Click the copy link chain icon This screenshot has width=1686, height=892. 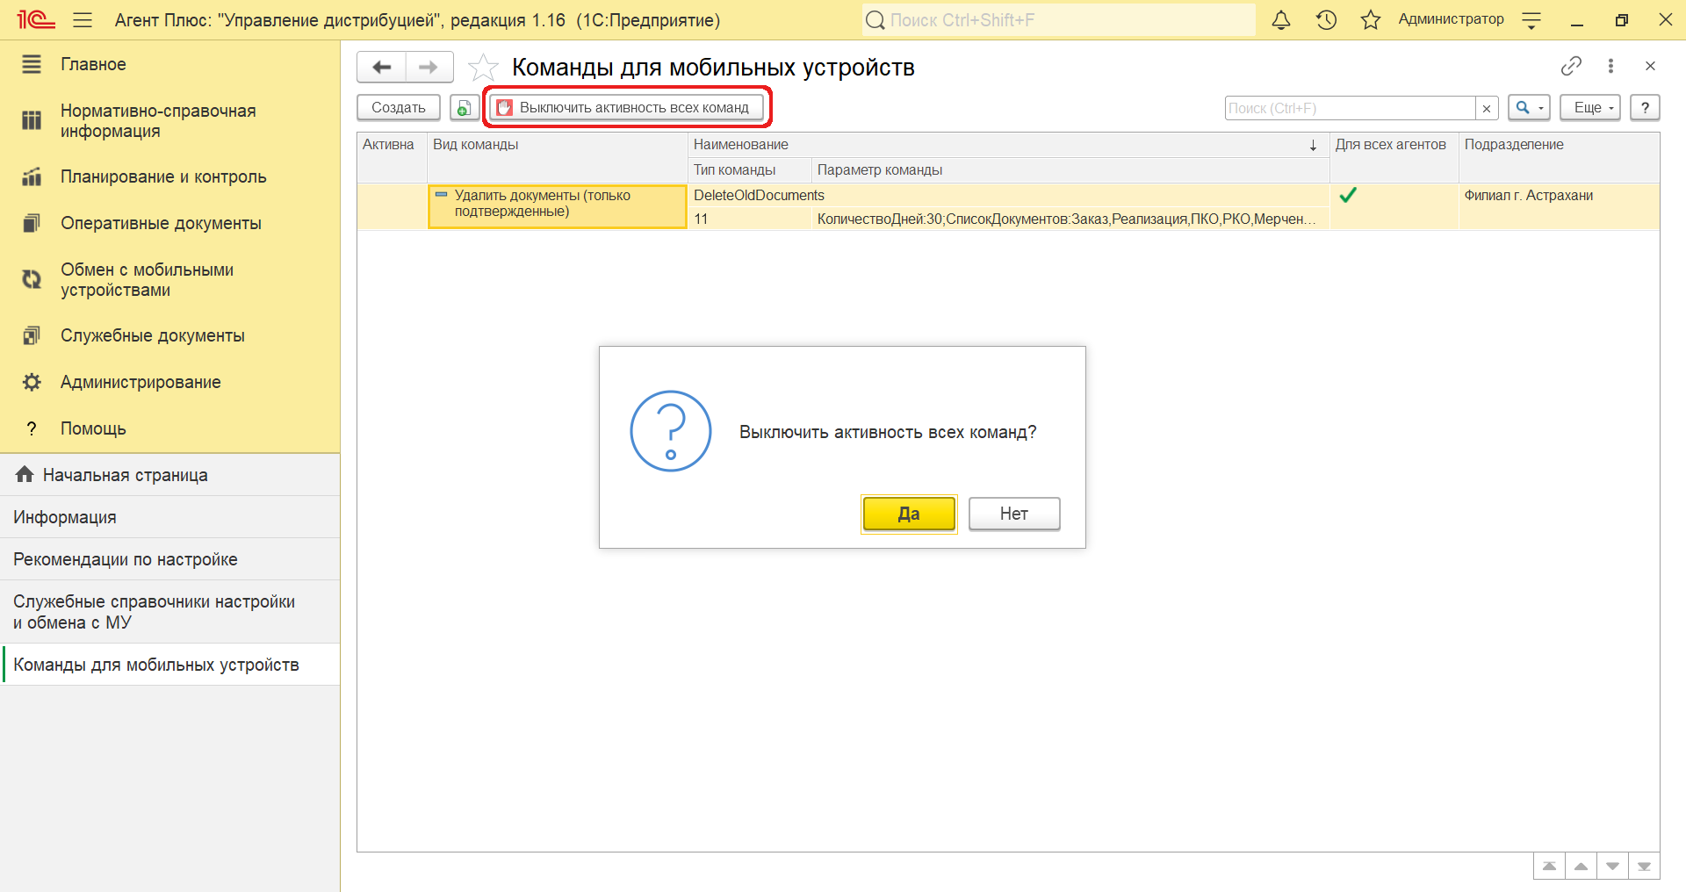pos(1571,66)
